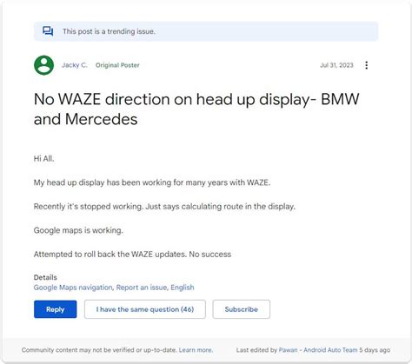The image size is (412, 364).
Task: Click the 'Original Poster' label
Action: [x=117, y=65]
